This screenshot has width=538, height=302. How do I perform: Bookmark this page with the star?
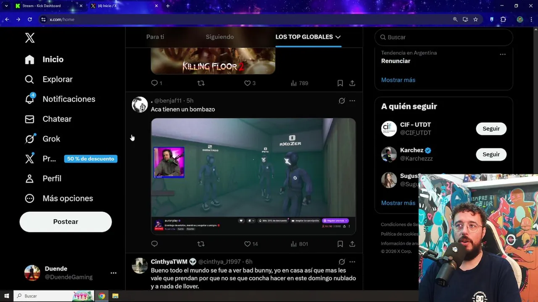pos(476,19)
